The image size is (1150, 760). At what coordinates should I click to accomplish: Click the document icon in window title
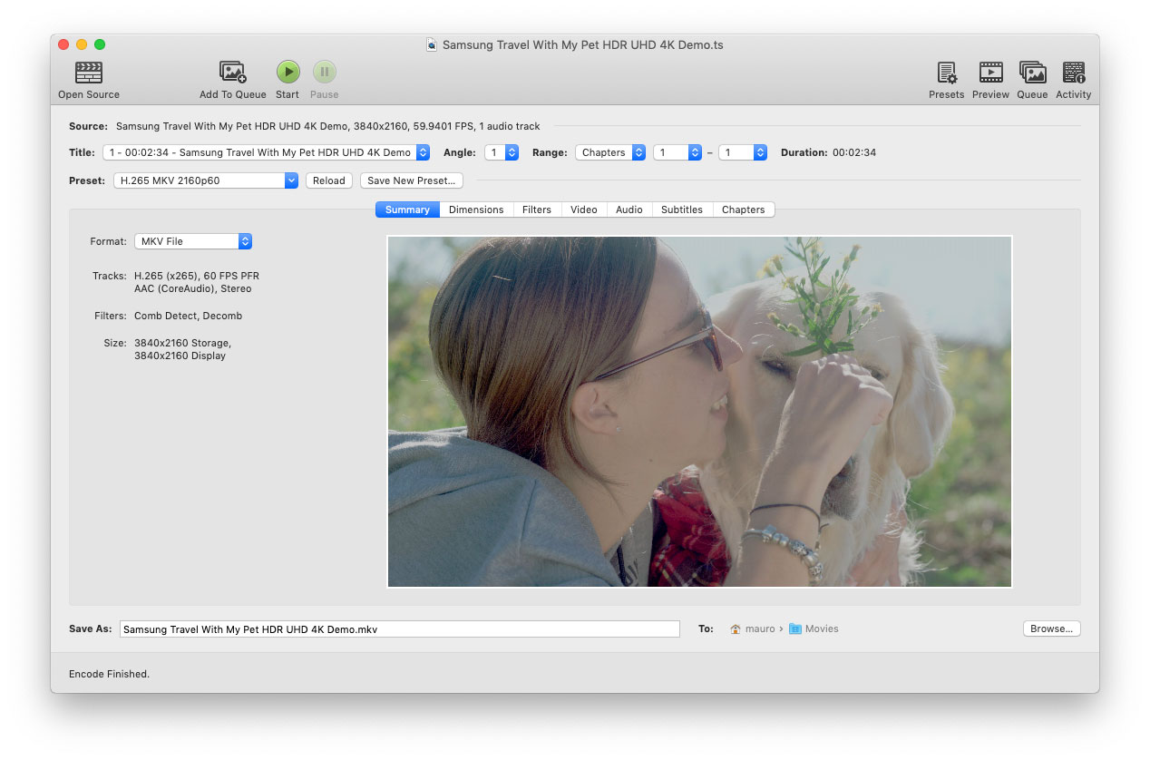[432, 45]
